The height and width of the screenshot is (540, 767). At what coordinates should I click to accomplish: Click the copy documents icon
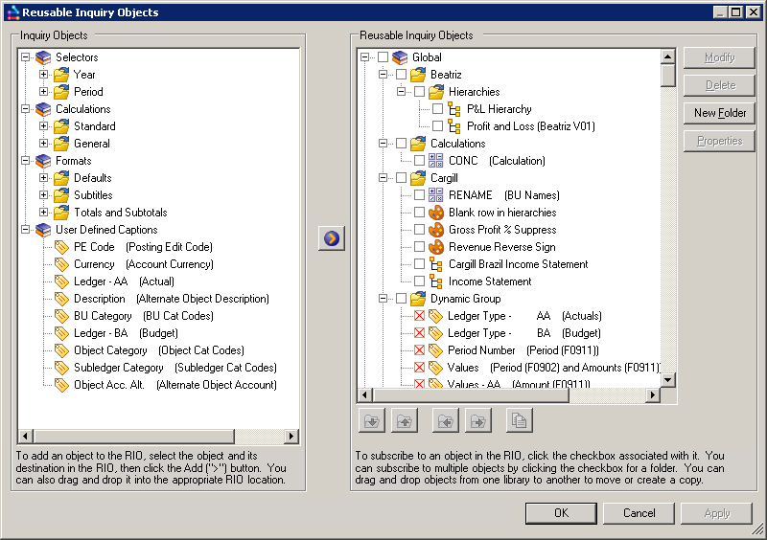click(x=519, y=419)
